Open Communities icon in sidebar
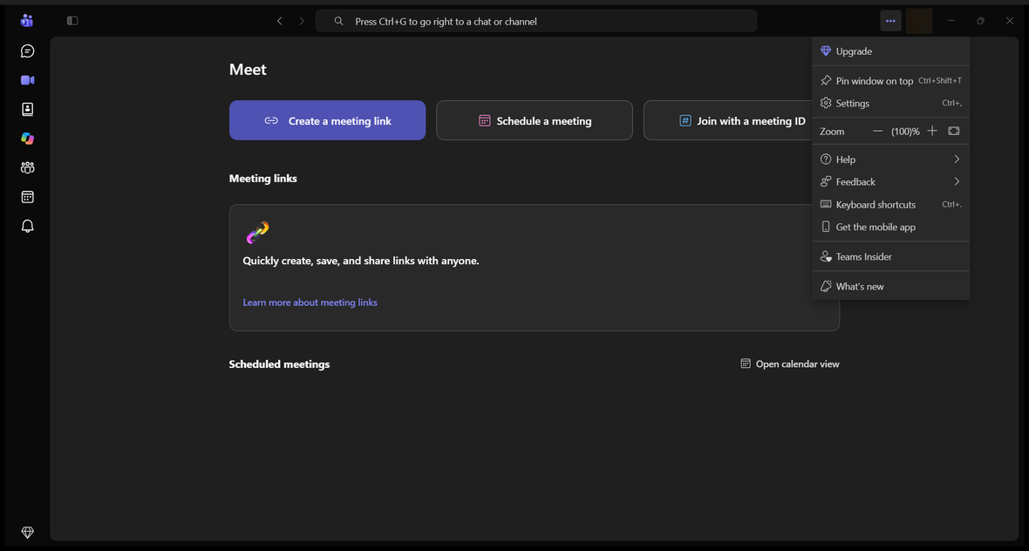 click(x=27, y=168)
